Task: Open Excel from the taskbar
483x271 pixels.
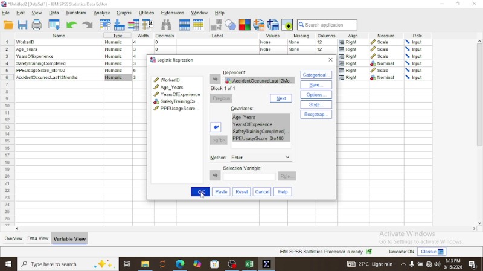Action: (249, 264)
